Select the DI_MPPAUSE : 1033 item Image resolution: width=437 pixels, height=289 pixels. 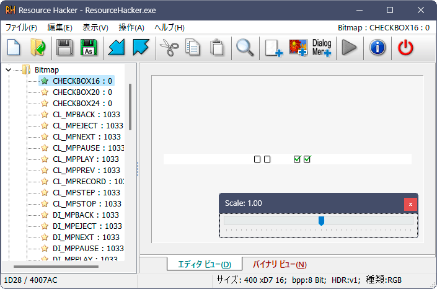tap(89, 248)
